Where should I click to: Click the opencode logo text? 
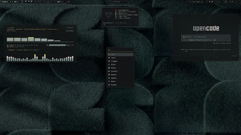[x=206, y=28]
